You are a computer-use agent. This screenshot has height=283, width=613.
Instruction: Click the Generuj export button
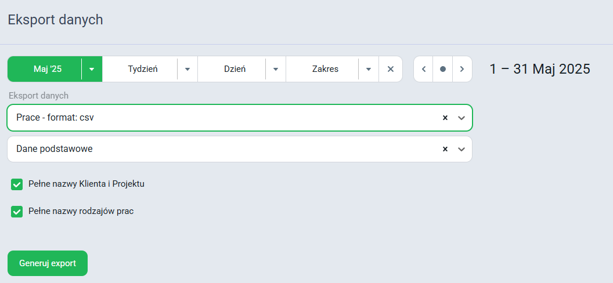48,263
